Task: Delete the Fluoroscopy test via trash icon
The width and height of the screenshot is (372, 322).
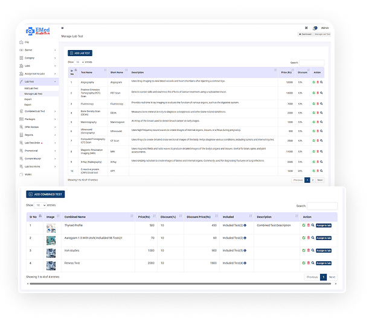Action: pyautogui.click(x=318, y=104)
